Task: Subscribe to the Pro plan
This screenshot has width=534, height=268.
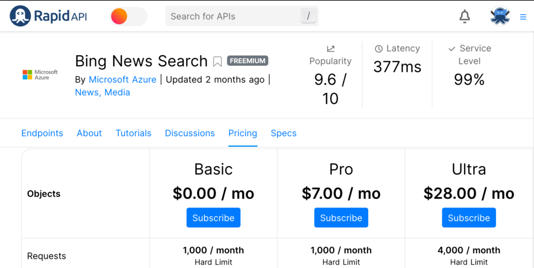Action: pos(341,217)
